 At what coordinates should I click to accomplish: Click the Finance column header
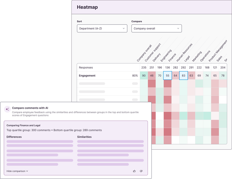[172, 53]
